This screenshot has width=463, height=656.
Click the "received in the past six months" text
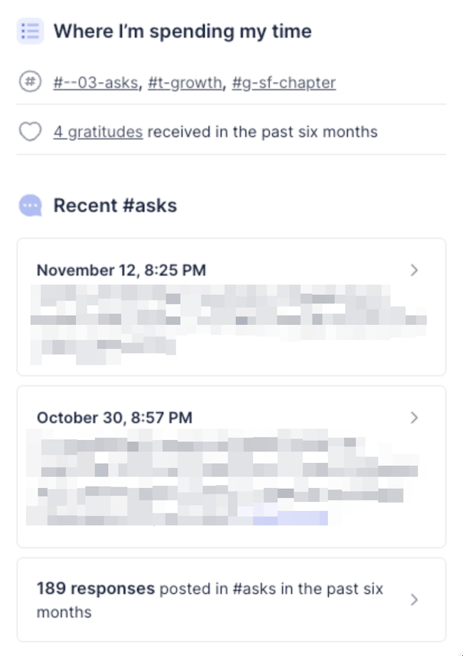[x=262, y=132]
